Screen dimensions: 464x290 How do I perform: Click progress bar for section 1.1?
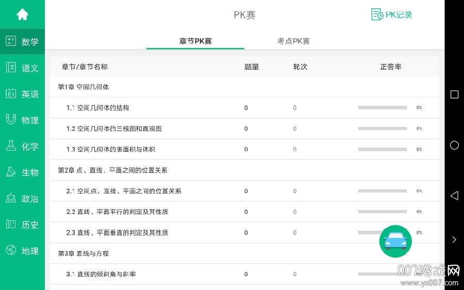tap(382, 108)
